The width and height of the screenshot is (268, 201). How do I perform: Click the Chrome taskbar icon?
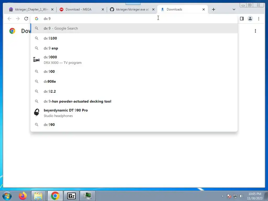coord(55,196)
